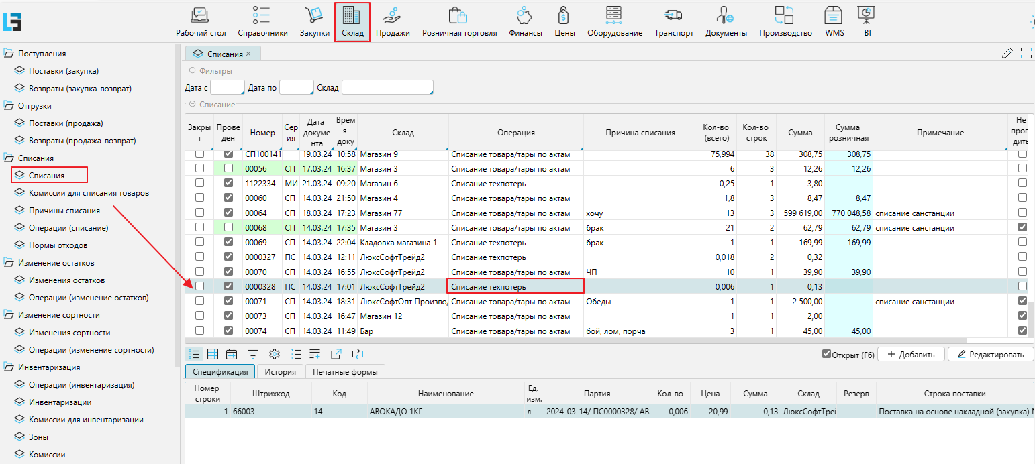The width and height of the screenshot is (1035, 464).
Task: Toggle the Открыт (F6) checkbox
Action: (826, 354)
